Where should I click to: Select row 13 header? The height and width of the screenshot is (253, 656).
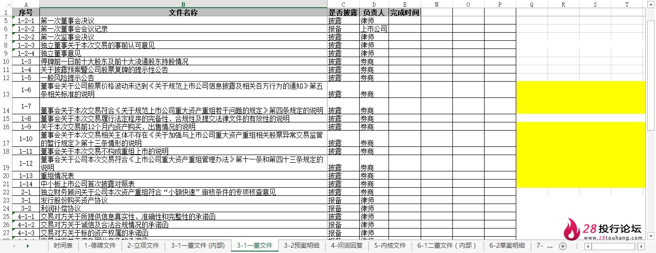coord(6,90)
